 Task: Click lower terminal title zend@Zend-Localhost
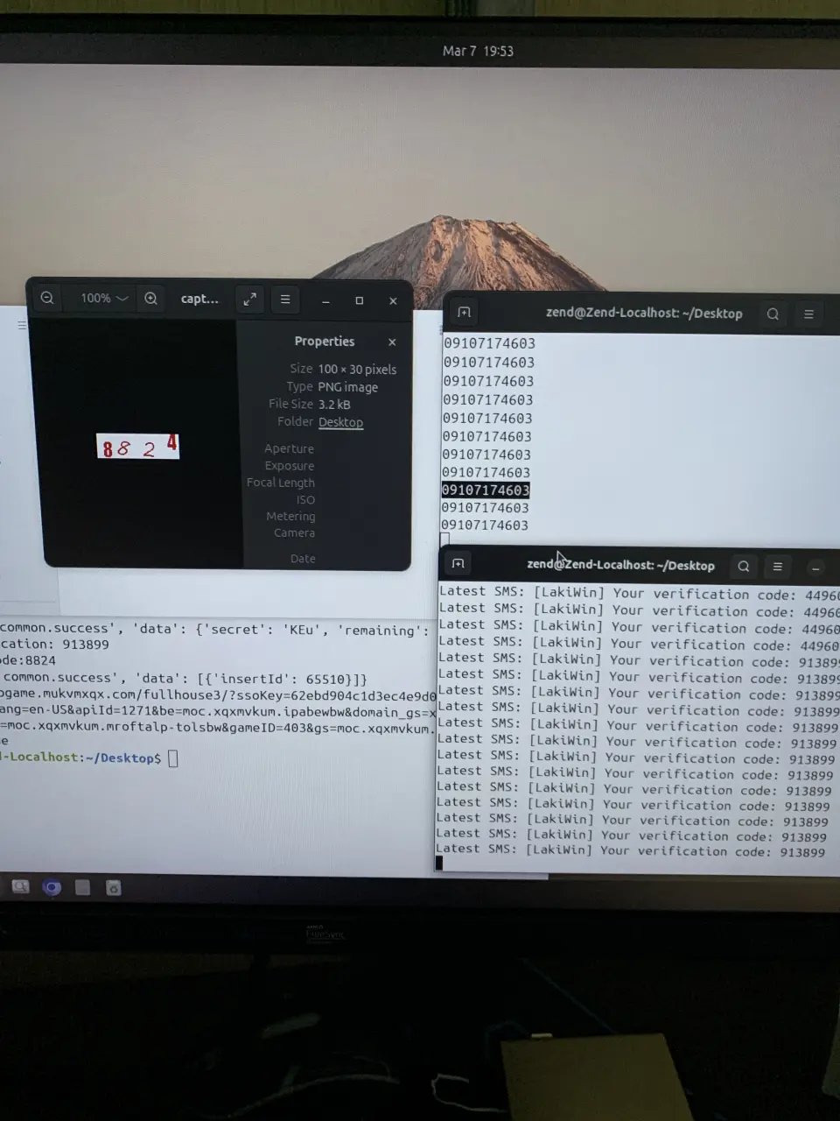tap(620, 565)
